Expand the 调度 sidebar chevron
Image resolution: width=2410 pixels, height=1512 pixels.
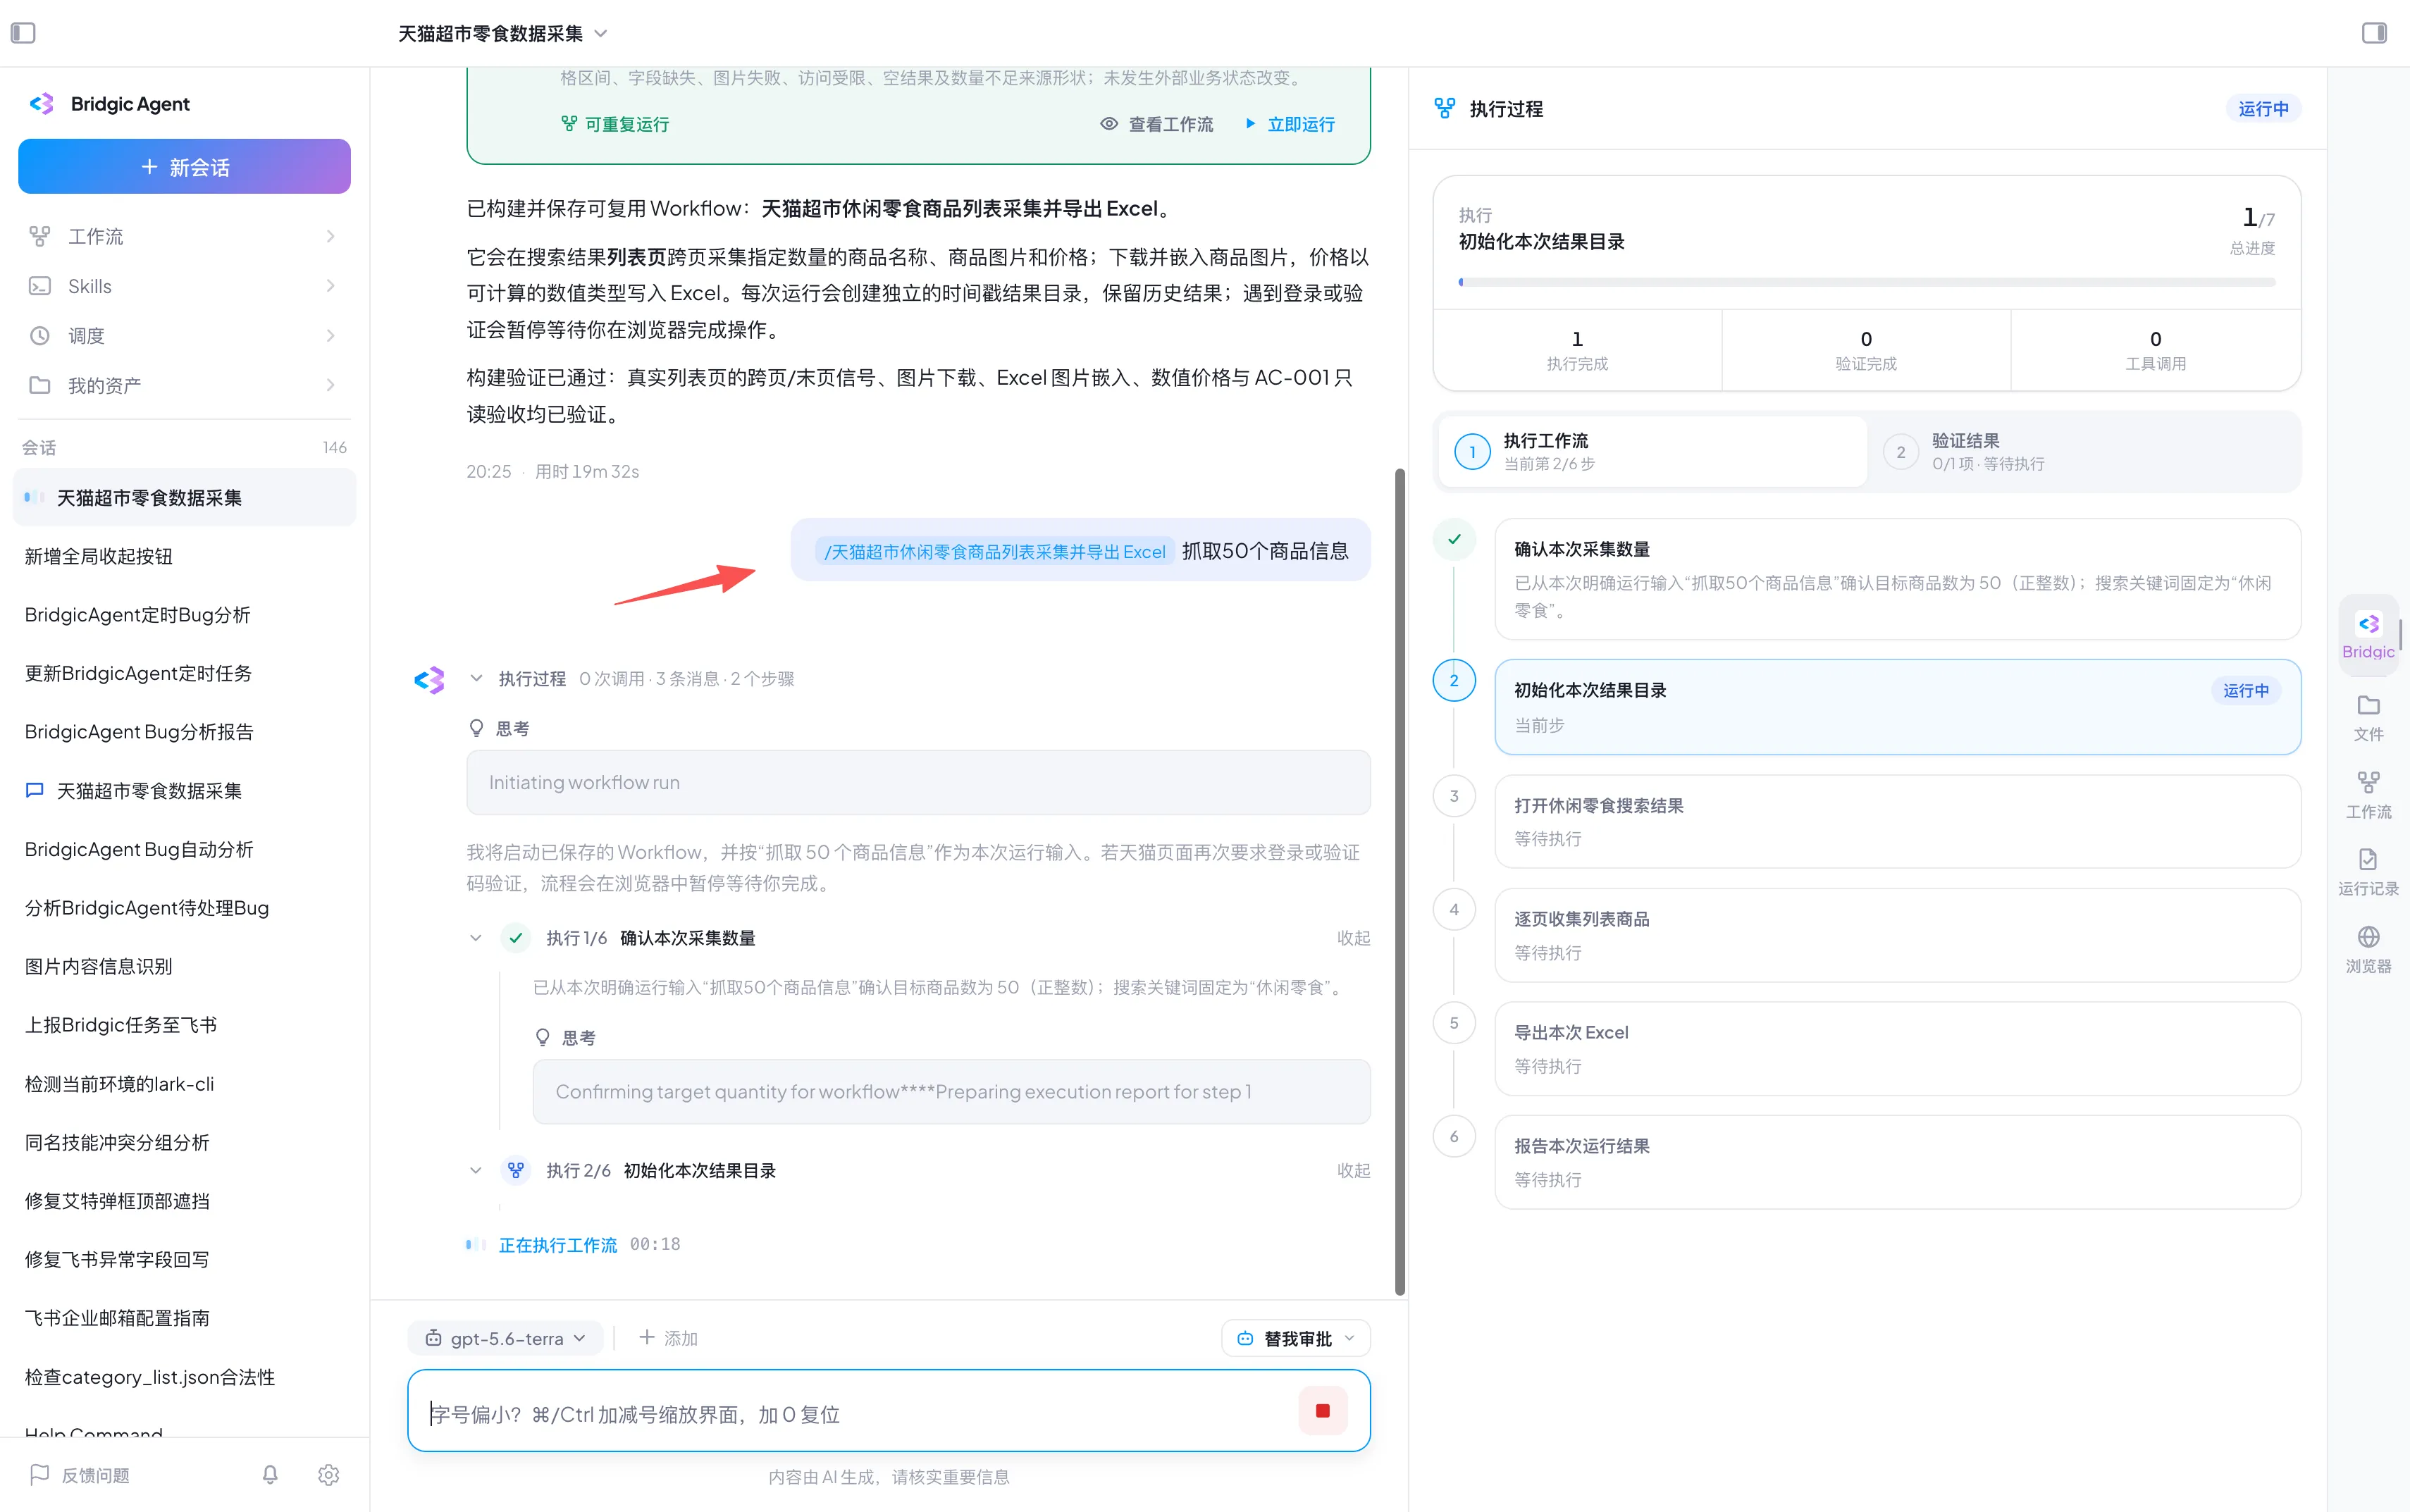(330, 336)
